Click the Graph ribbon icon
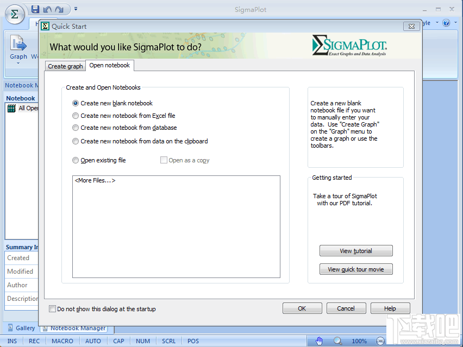 pyautogui.click(x=18, y=43)
